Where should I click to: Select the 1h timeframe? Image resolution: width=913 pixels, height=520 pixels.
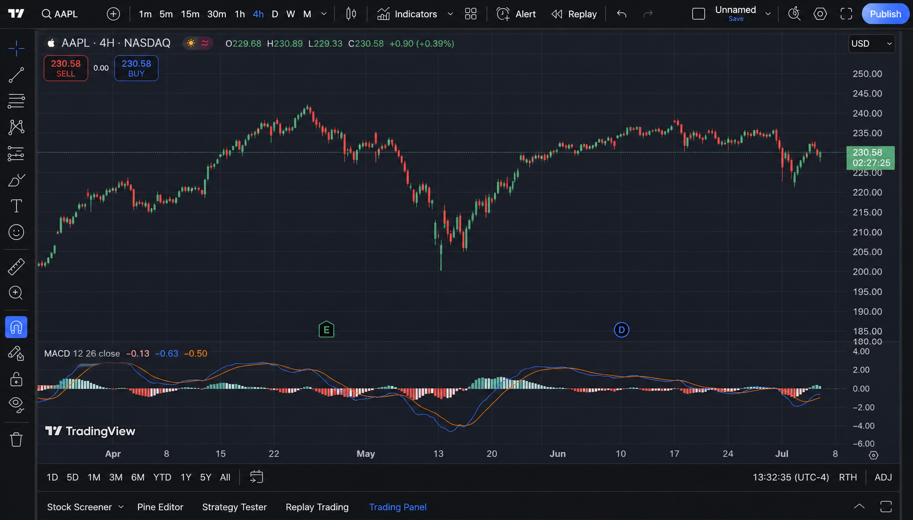pyautogui.click(x=240, y=14)
